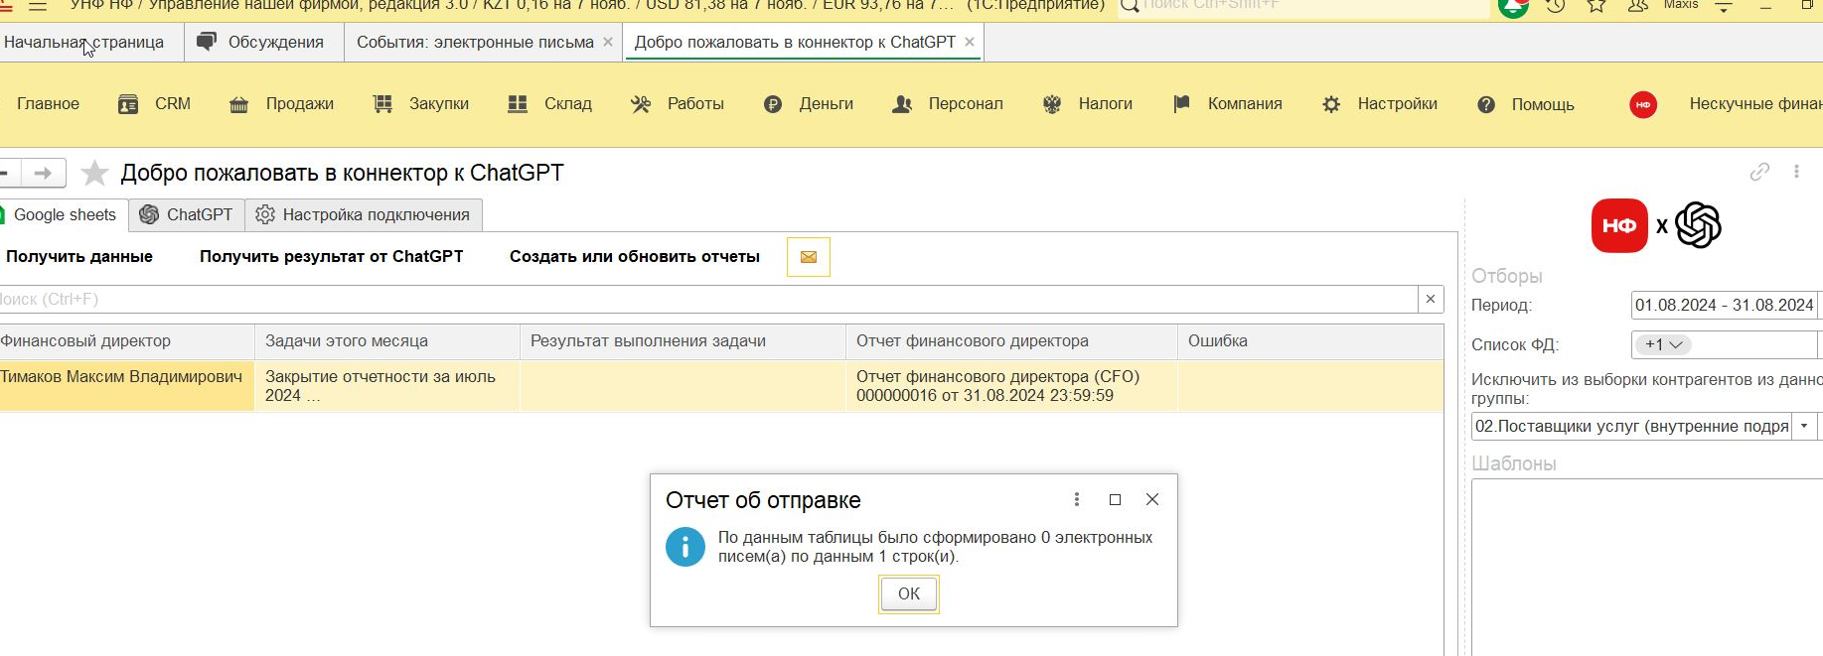This screenshot has width=1823, height=656.
Task: Open the Настройка подключения tab
Action: coord(364,214)
